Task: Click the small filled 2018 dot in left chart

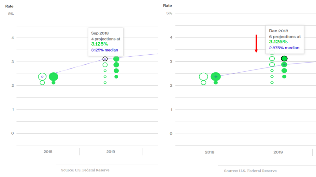Action: point(53,83)
